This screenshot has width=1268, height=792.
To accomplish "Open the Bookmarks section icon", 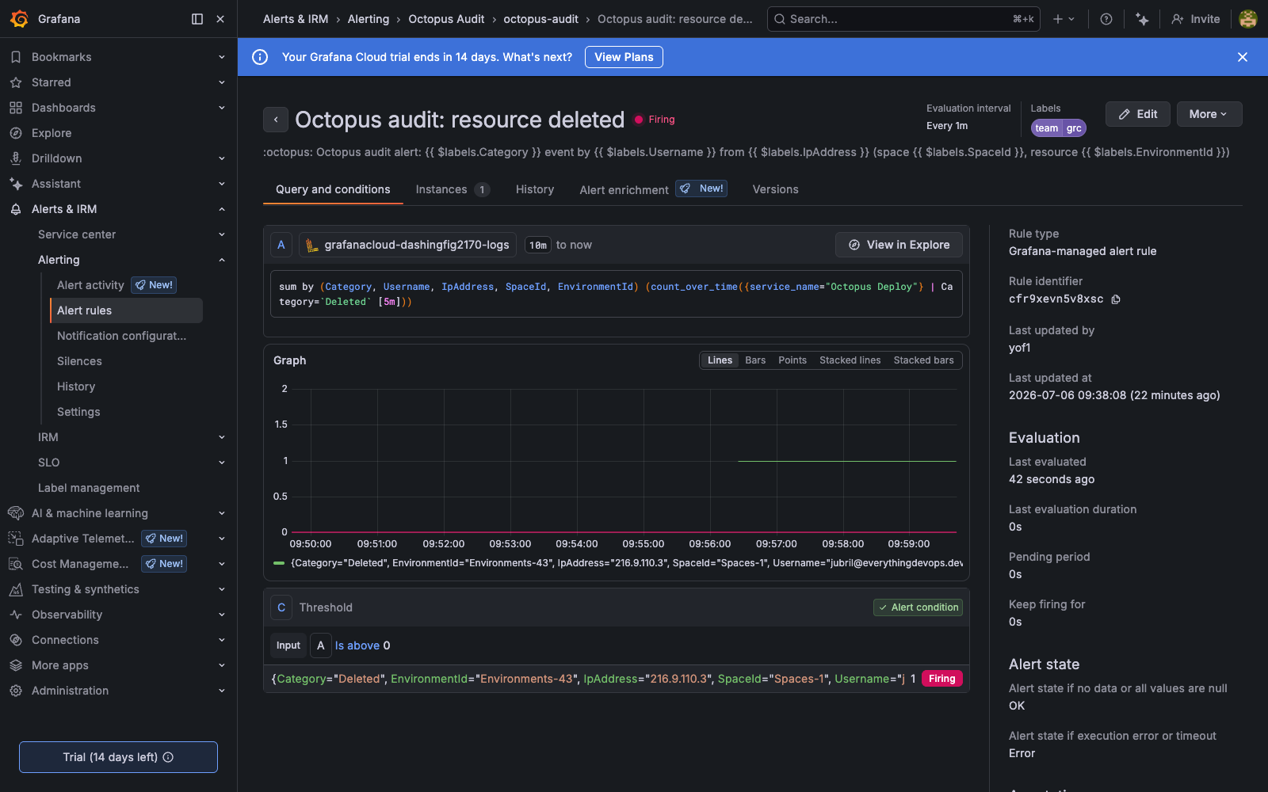I will (16, 57).
